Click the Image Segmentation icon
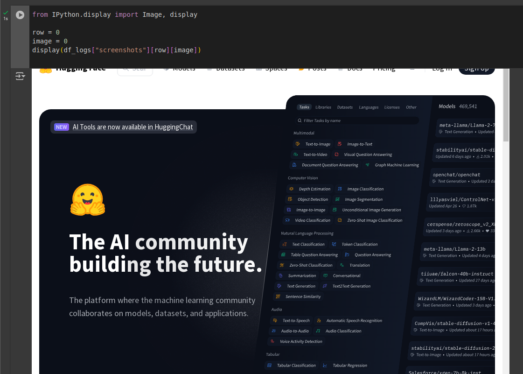This screenshot has height=374, width=523. point(337,199)
